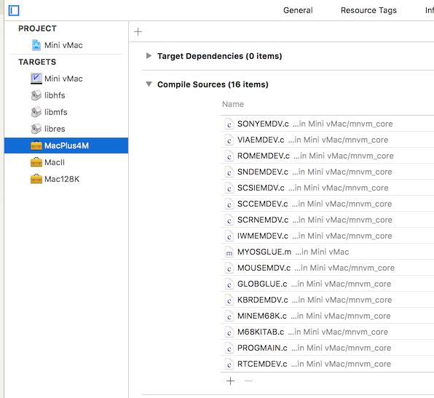Add a source file with plus button
Screen dimensions: 434x398
click(230, 381)
